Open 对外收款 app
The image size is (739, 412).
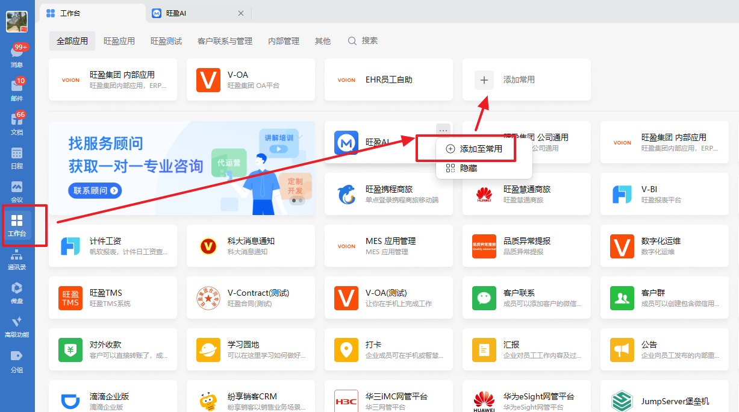113,349
